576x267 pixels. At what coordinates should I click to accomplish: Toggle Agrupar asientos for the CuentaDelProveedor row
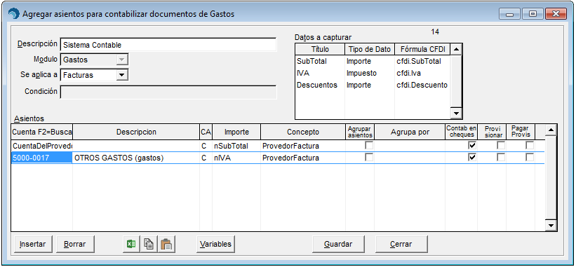pyautogui.click(x=368, y=146)
